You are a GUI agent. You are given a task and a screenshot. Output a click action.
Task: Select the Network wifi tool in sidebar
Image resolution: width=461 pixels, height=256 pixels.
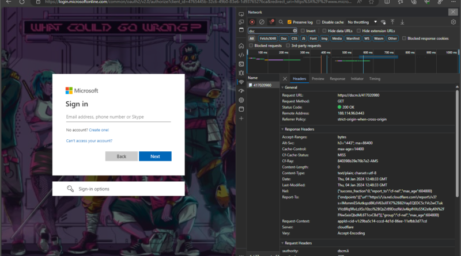tap(241, 82)
